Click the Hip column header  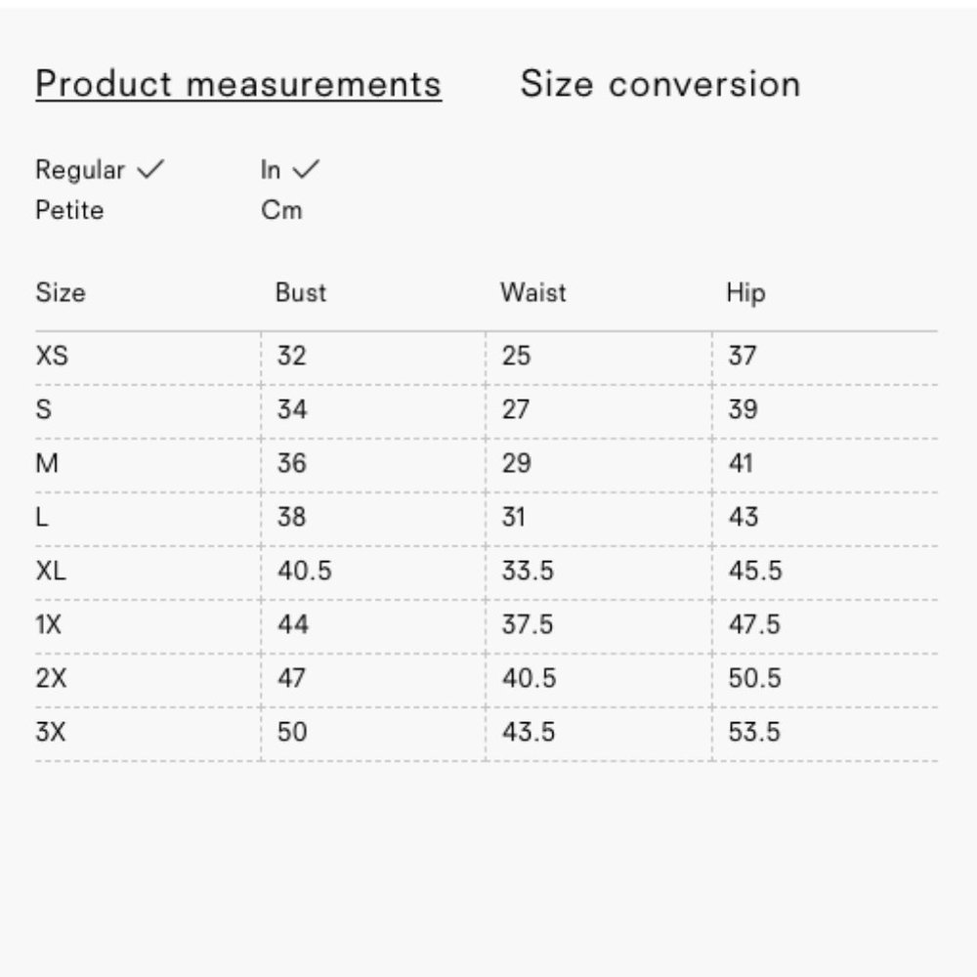click(x=745, y=292)
